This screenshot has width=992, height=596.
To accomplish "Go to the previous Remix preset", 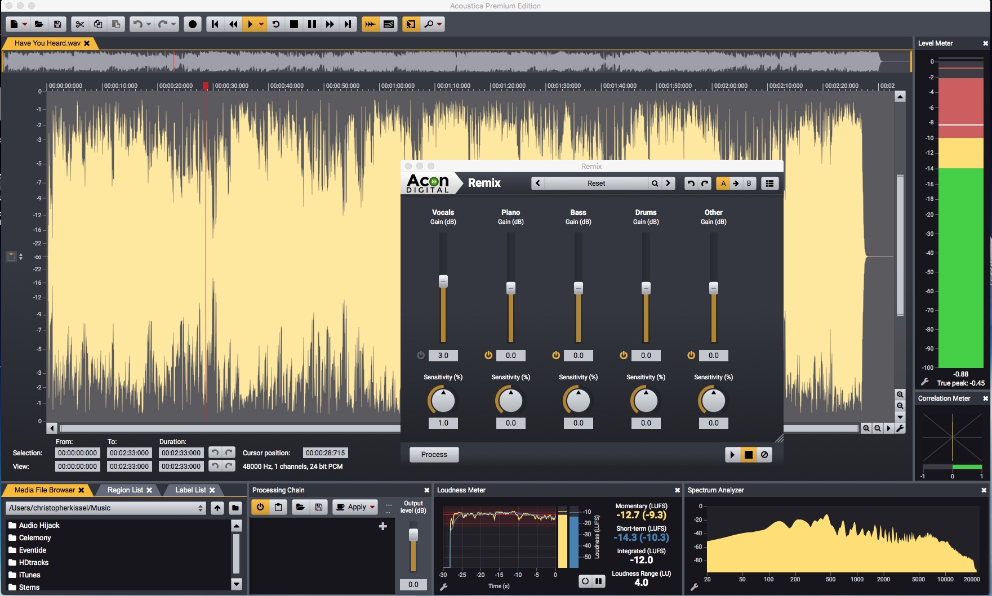I will click(538, 183).
